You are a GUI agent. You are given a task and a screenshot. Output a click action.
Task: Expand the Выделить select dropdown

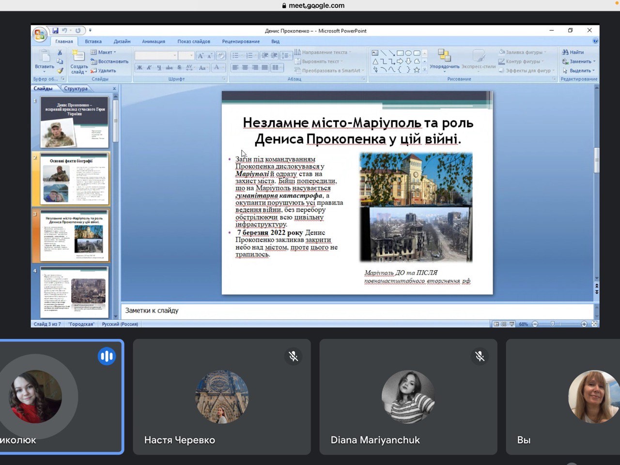click(579, 71)
